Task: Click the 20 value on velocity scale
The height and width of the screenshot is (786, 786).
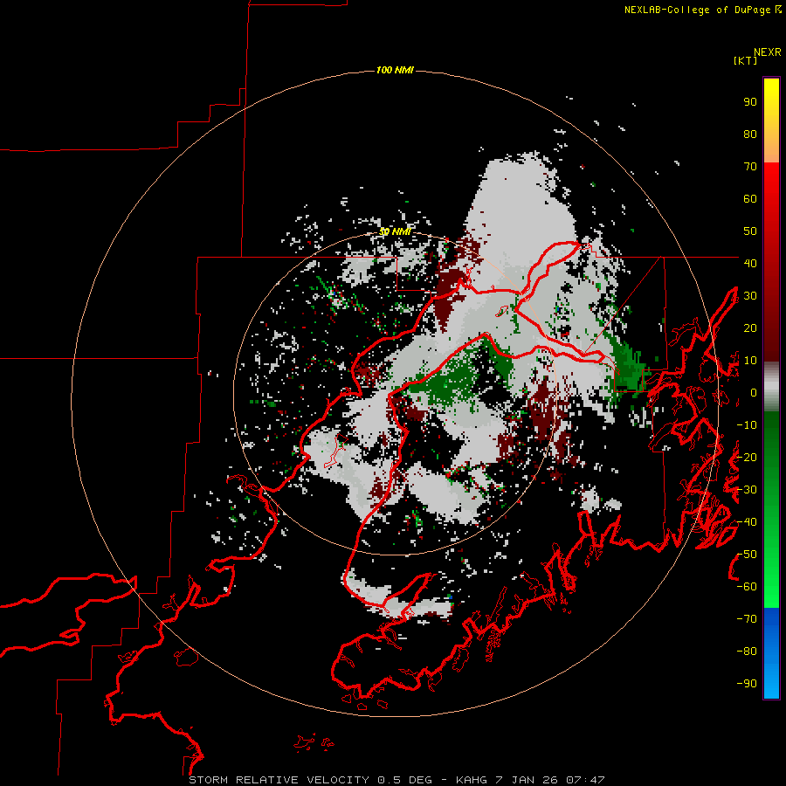Action: pyautogui.click(x=750, y=328)
